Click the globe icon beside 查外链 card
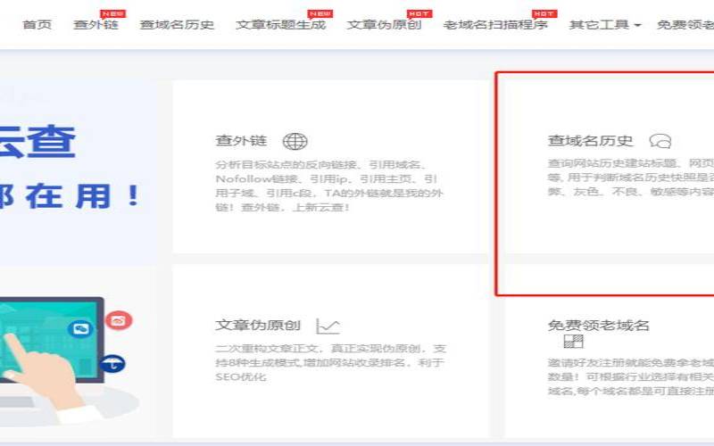Viewport: 714px width, 446px height. coord(295,142)
